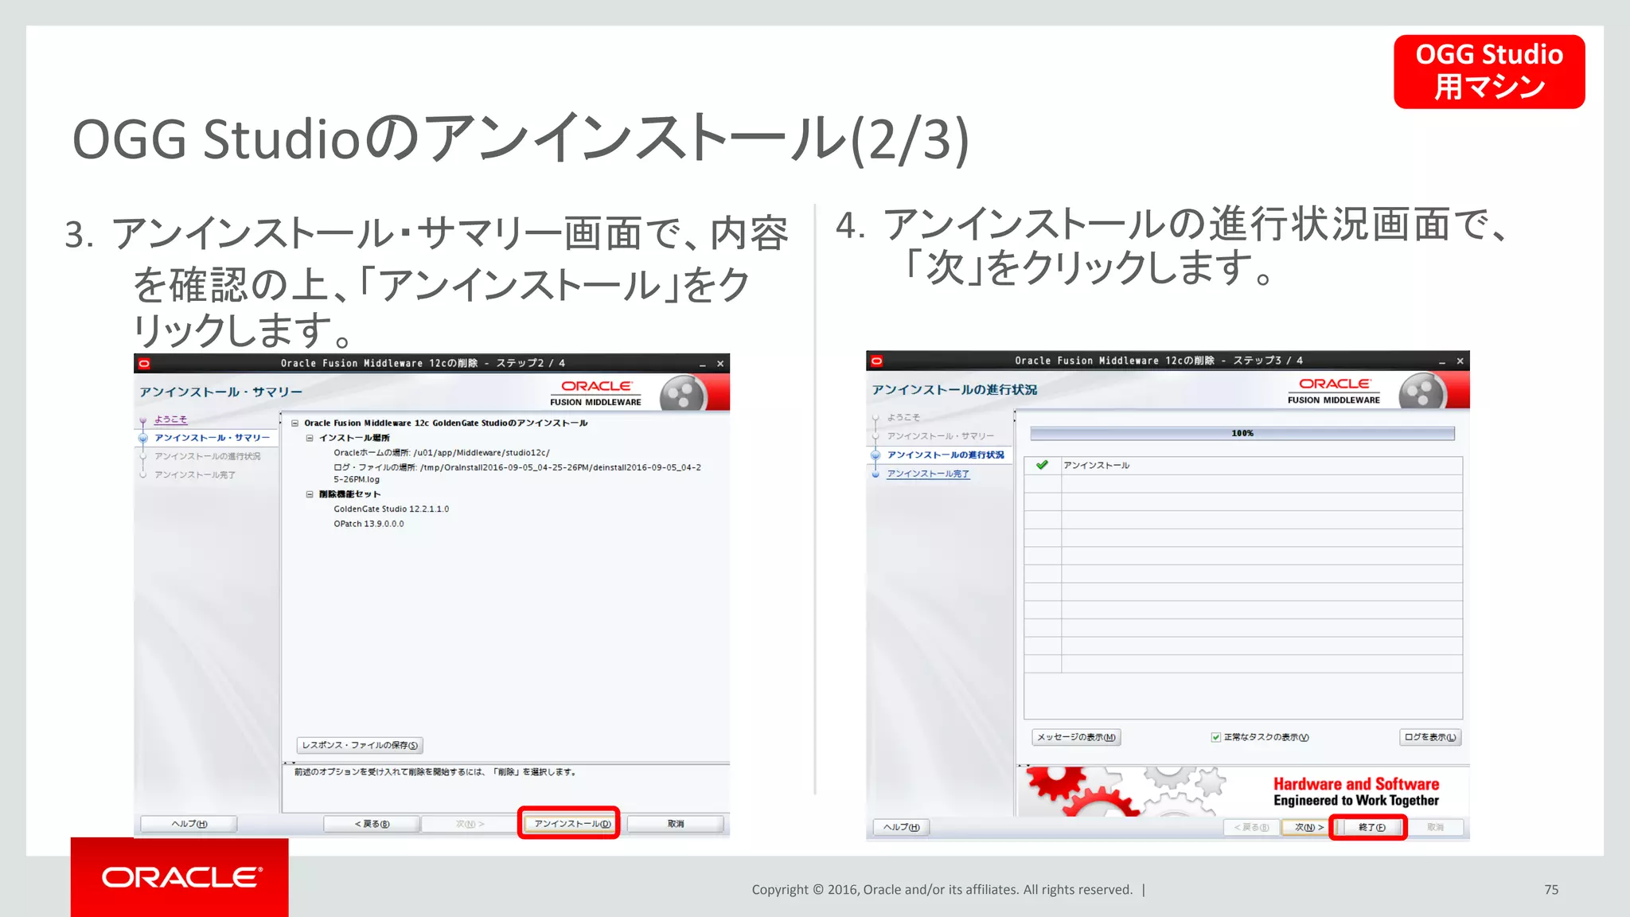This screenshot has width=1630, height=917.
Task: Click the アンインストール(D) button
Action: 568,824
